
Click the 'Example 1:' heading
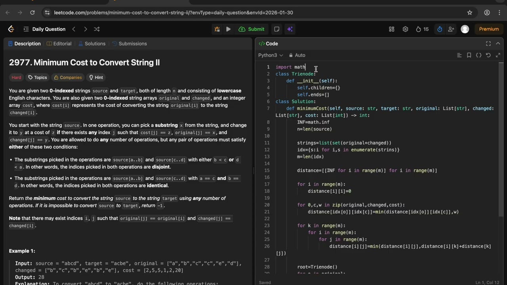pyautogui.click(x=22, y=251)
